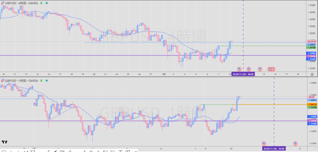
Task: Click green 1.34105 price label in 4時間 chart
Action: 311,48
